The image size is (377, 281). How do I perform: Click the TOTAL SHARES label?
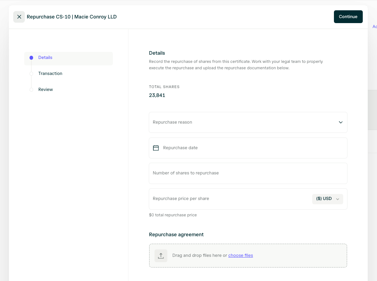[164, 87]
